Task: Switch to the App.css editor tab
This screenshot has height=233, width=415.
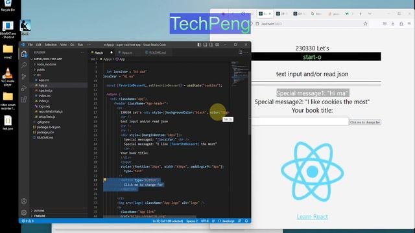Action: pos(127,52)
